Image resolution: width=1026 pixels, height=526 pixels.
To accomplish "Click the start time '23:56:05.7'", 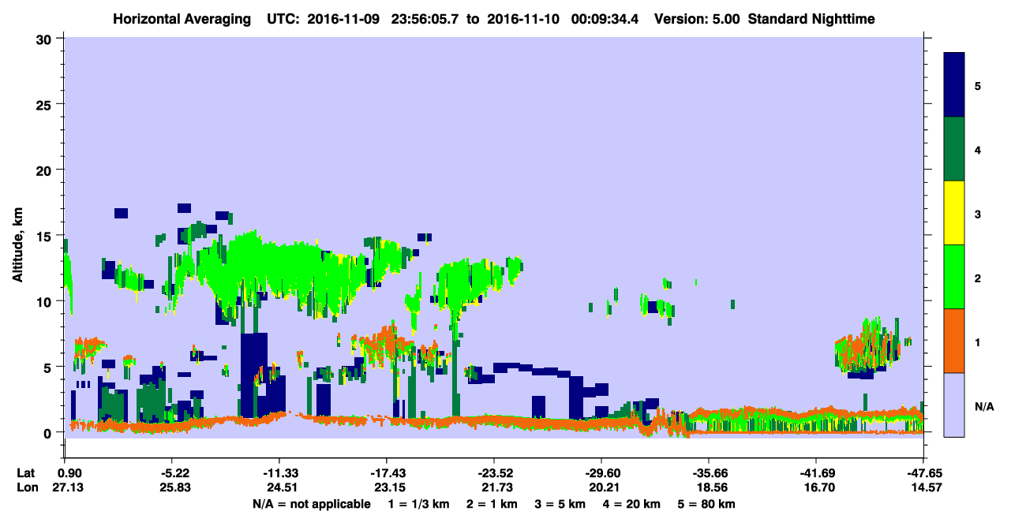I will click(425, 18).
